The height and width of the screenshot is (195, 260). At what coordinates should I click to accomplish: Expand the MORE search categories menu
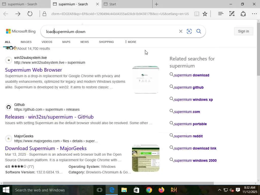click(x=131, y=42)
